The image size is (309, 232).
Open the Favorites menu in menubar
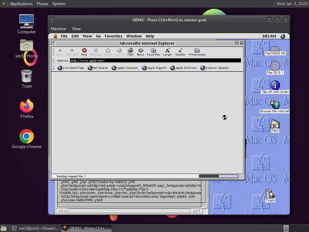tap(113, 36)
